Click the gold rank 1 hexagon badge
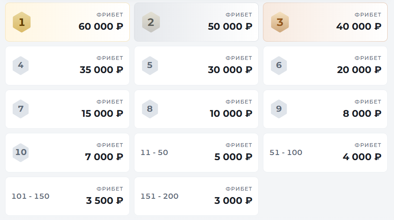Image resolution: width=394 pixels, height=220 pixels. (22, 22)
